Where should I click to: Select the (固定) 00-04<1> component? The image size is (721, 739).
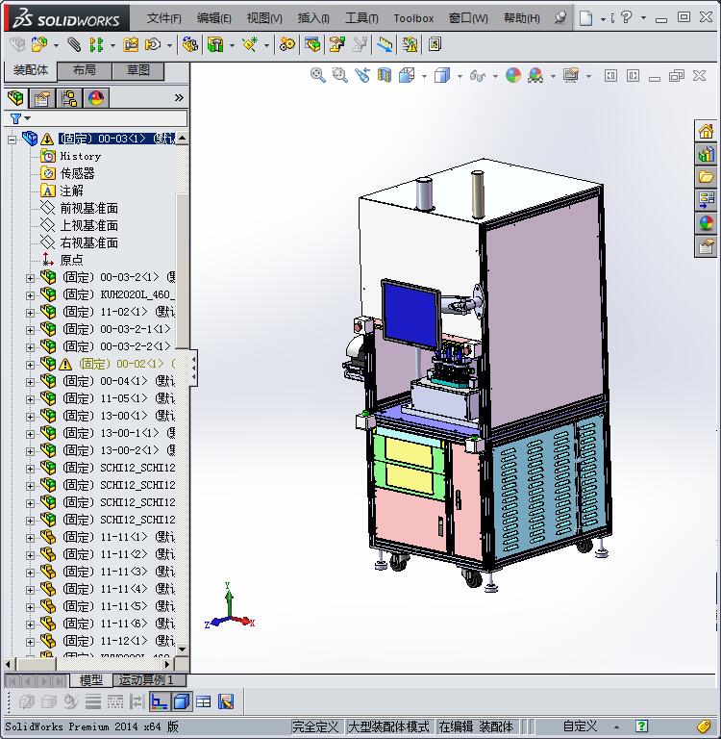point(118,381)
